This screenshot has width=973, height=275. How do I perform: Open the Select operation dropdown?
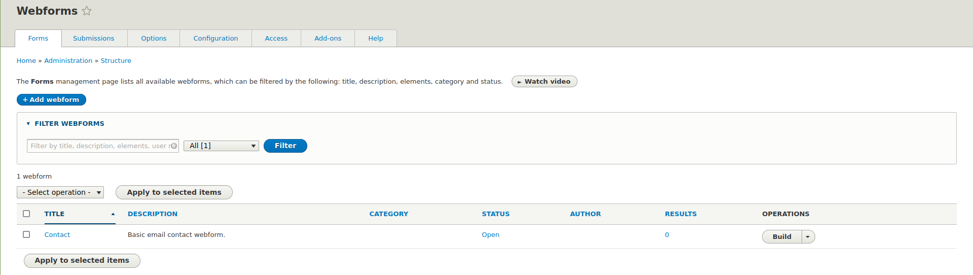click(x=60, y=192)
